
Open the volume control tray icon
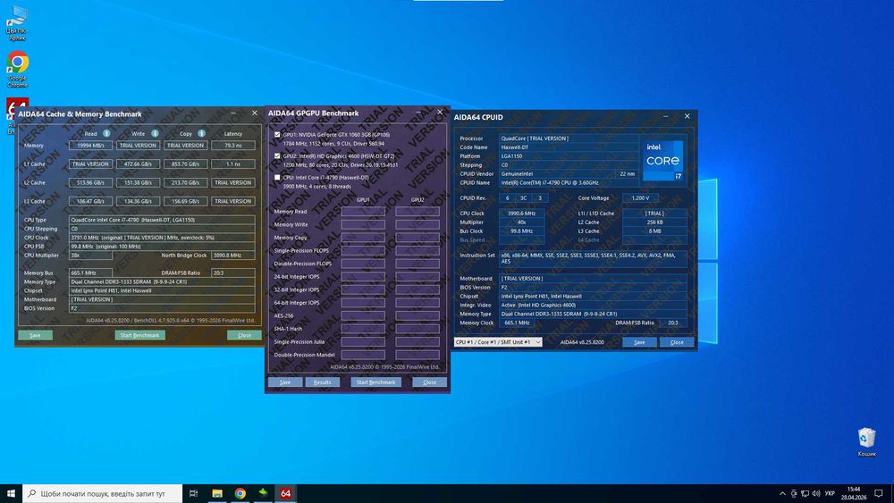click(x=816, y=493)
